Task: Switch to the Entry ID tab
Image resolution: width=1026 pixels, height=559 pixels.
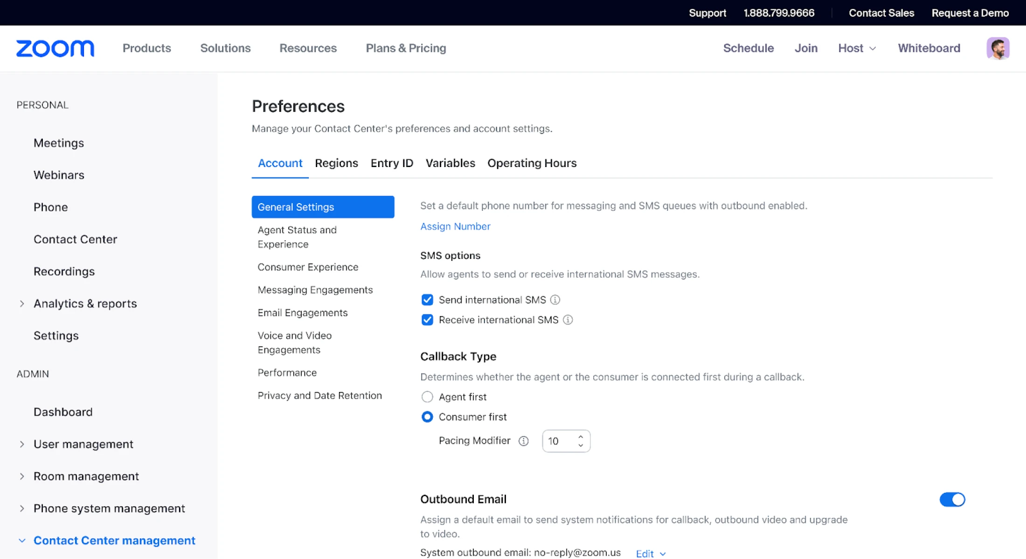Action: pyautogui.click(x=392, y=163)
